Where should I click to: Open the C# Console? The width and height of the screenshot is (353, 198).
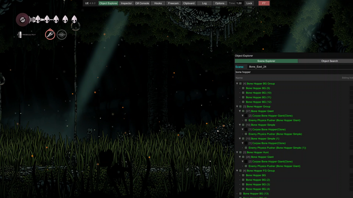click(142, 3)
